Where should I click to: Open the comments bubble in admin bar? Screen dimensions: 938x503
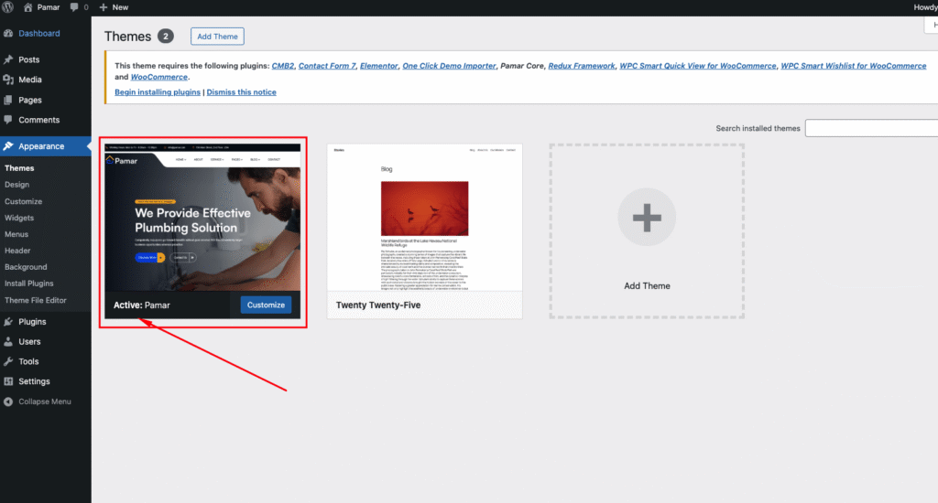point(79,7)
